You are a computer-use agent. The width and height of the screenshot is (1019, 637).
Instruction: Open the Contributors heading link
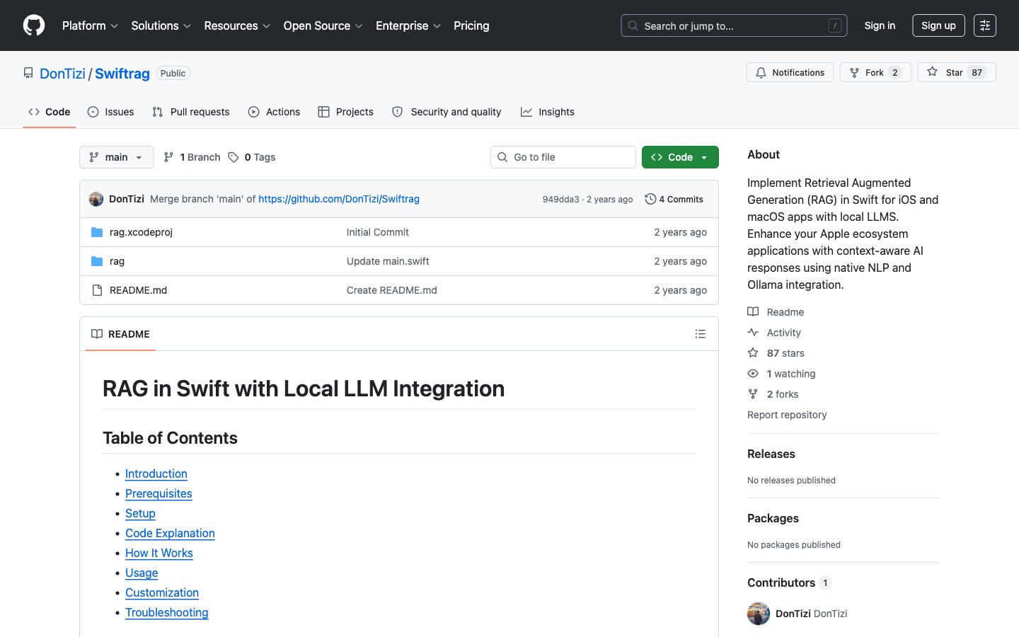[789, 583]
